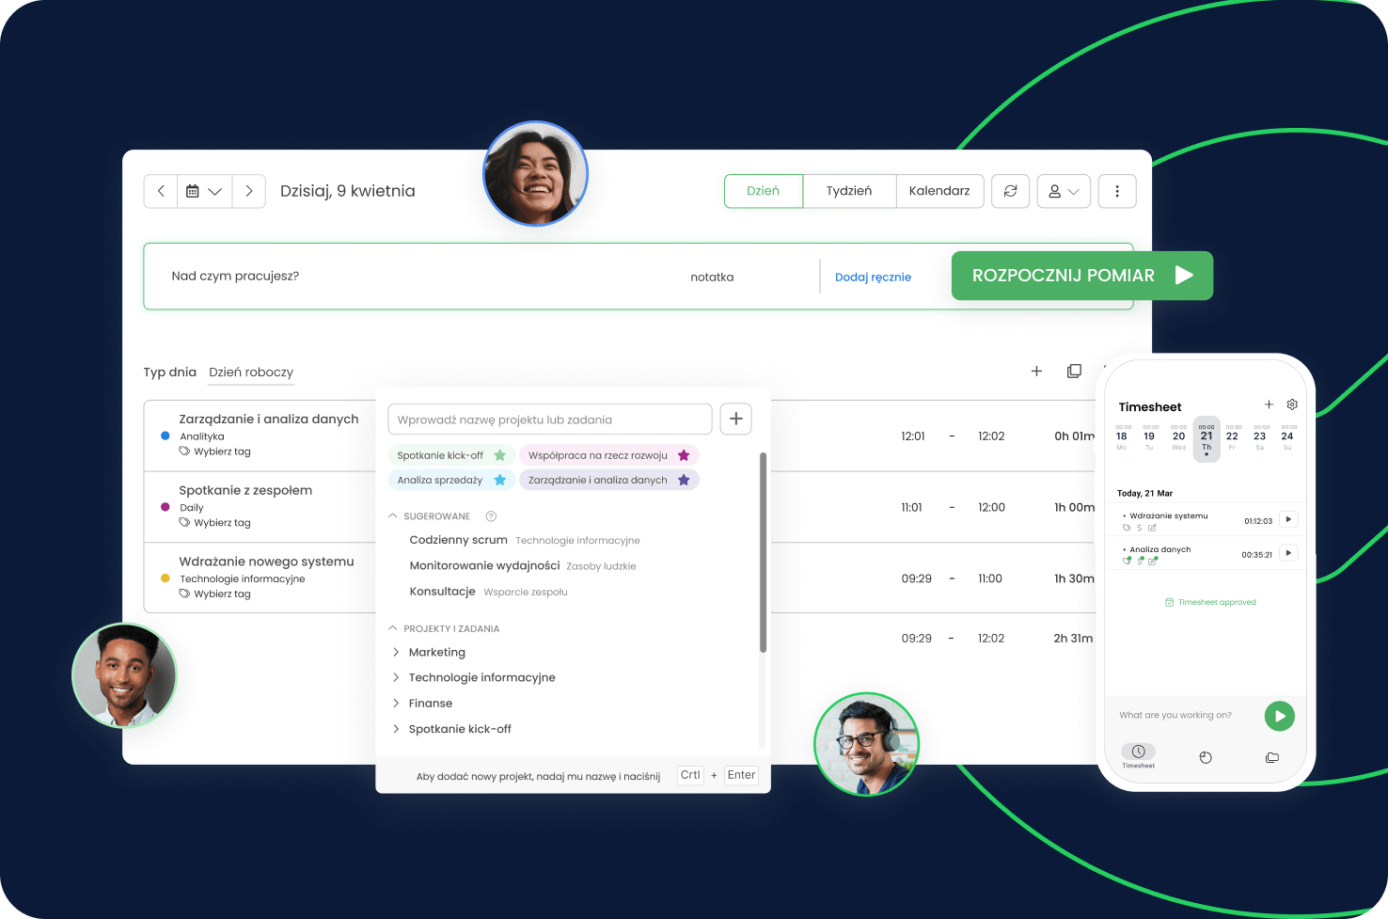Image resolution: width=1388 pixels, height=919 pixels.
Task: Switch to the Tydzień view tab
Action: tap(848, 191)
